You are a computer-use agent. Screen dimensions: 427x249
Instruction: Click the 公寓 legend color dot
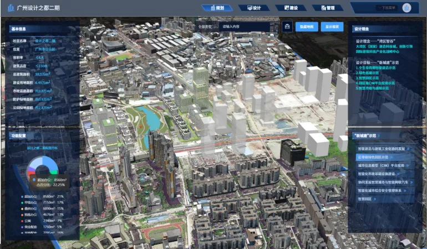(21, 221)
